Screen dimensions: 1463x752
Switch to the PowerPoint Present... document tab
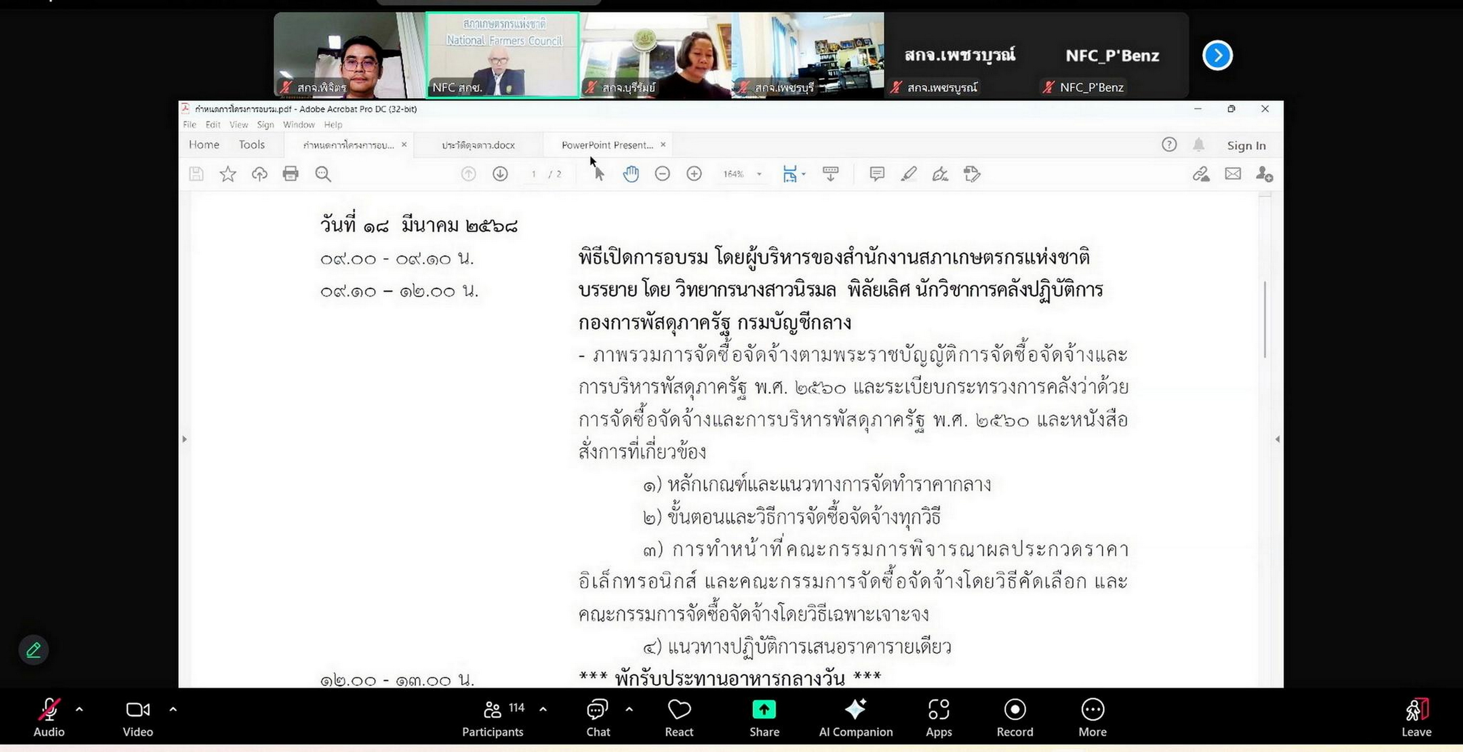click(x=607, y=145)
